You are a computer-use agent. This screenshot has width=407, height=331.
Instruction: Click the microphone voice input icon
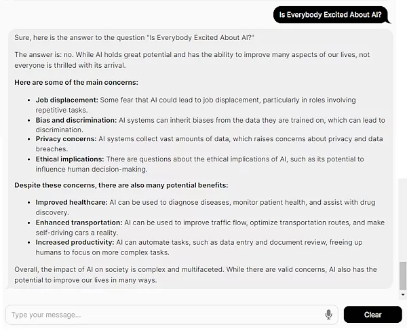pyautogui.click(x=329, y=315)
